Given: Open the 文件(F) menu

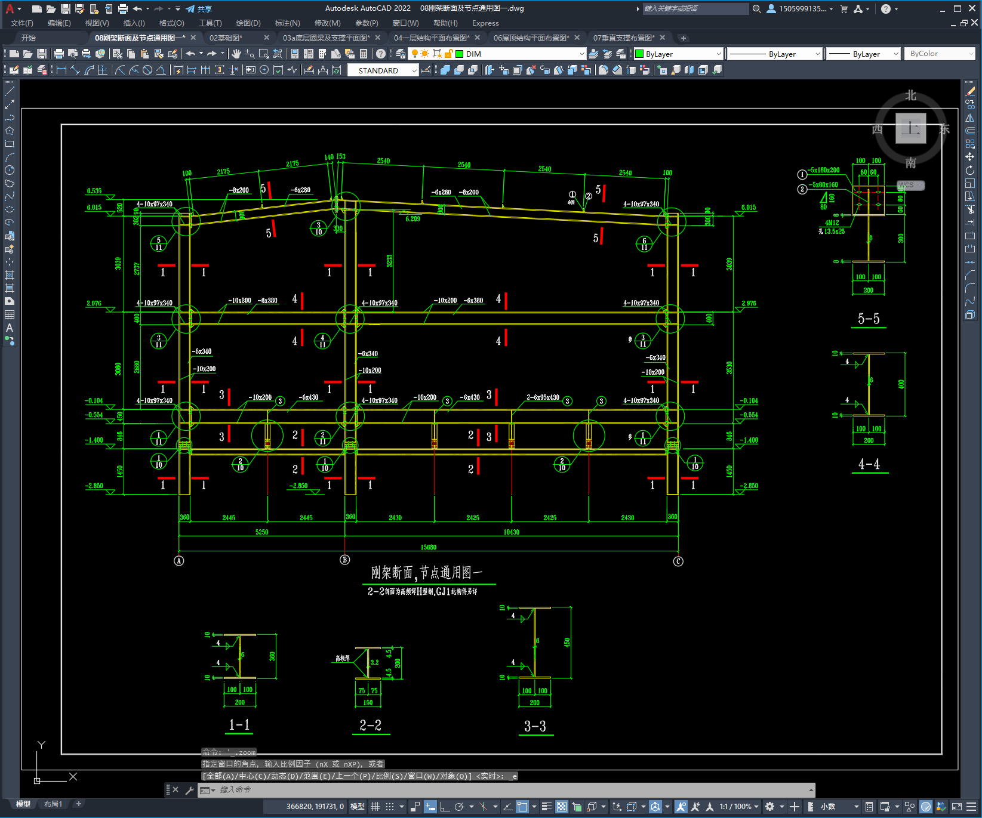Looking at the screenshot, I should [x=22, y=23].
